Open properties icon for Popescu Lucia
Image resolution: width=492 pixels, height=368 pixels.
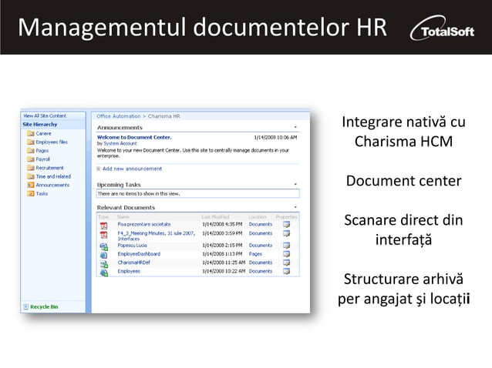286,246
